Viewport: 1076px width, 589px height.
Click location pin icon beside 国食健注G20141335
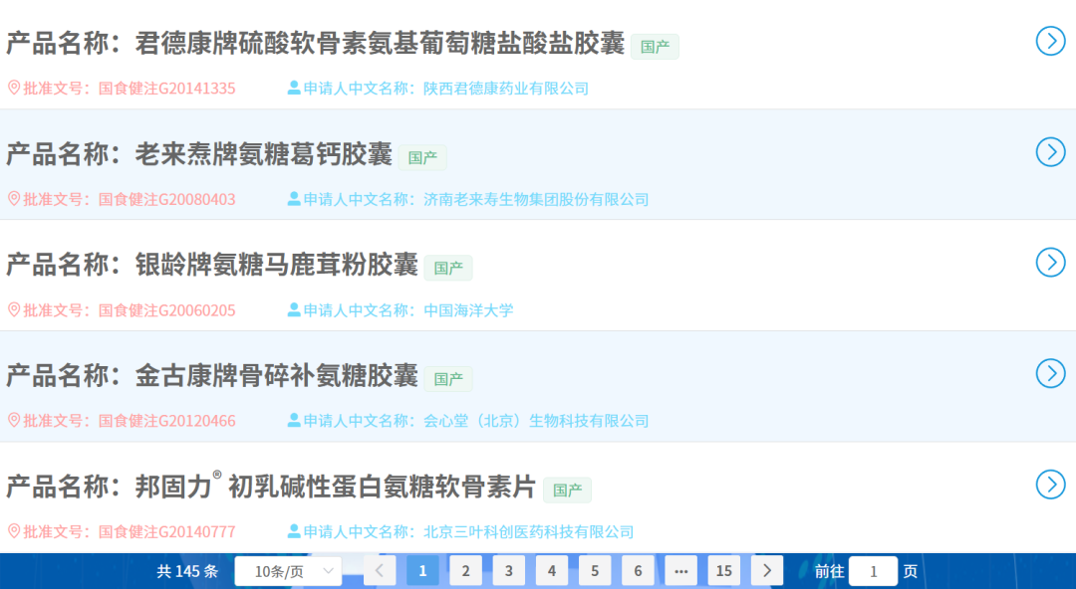click(14, 88)
